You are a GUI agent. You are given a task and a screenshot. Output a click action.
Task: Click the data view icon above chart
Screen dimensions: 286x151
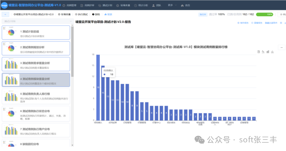pos(259,52)
